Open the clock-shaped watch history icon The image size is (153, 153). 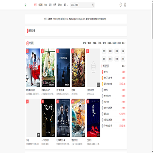tap(121, 5)
